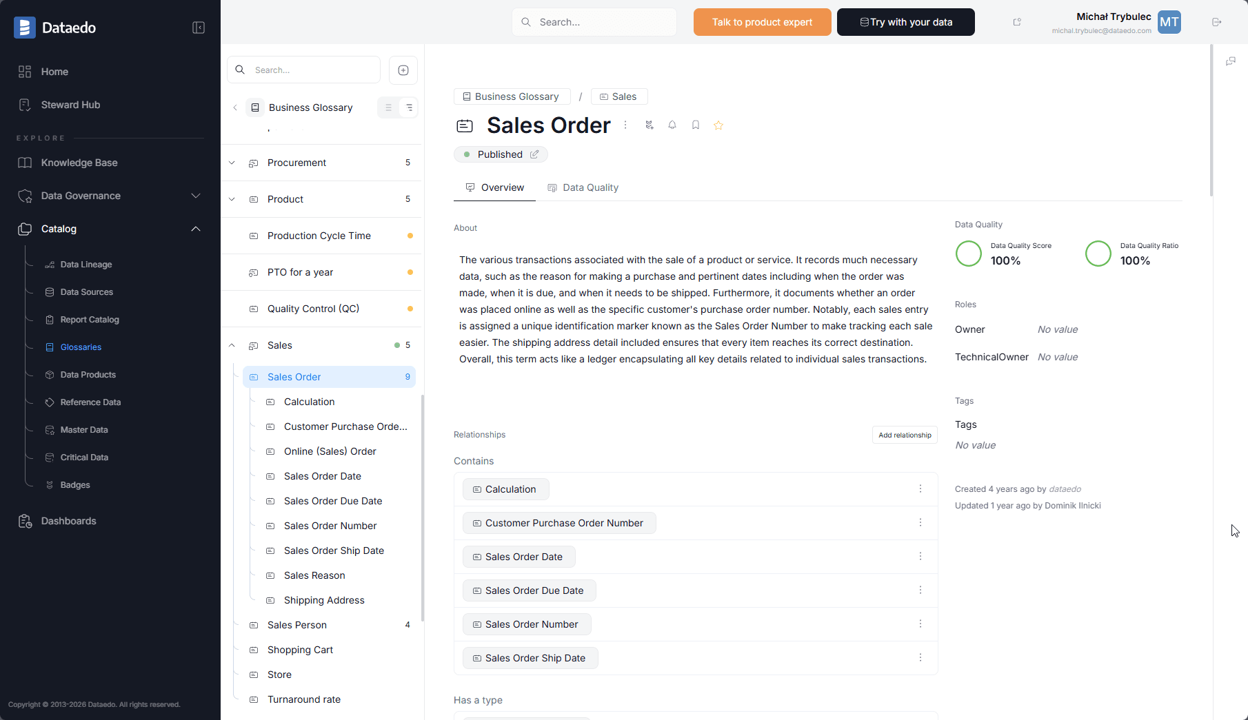Open the MT user avatar
The height and width of the screenshot is (720, 1248).
[x=1169, y=22]
